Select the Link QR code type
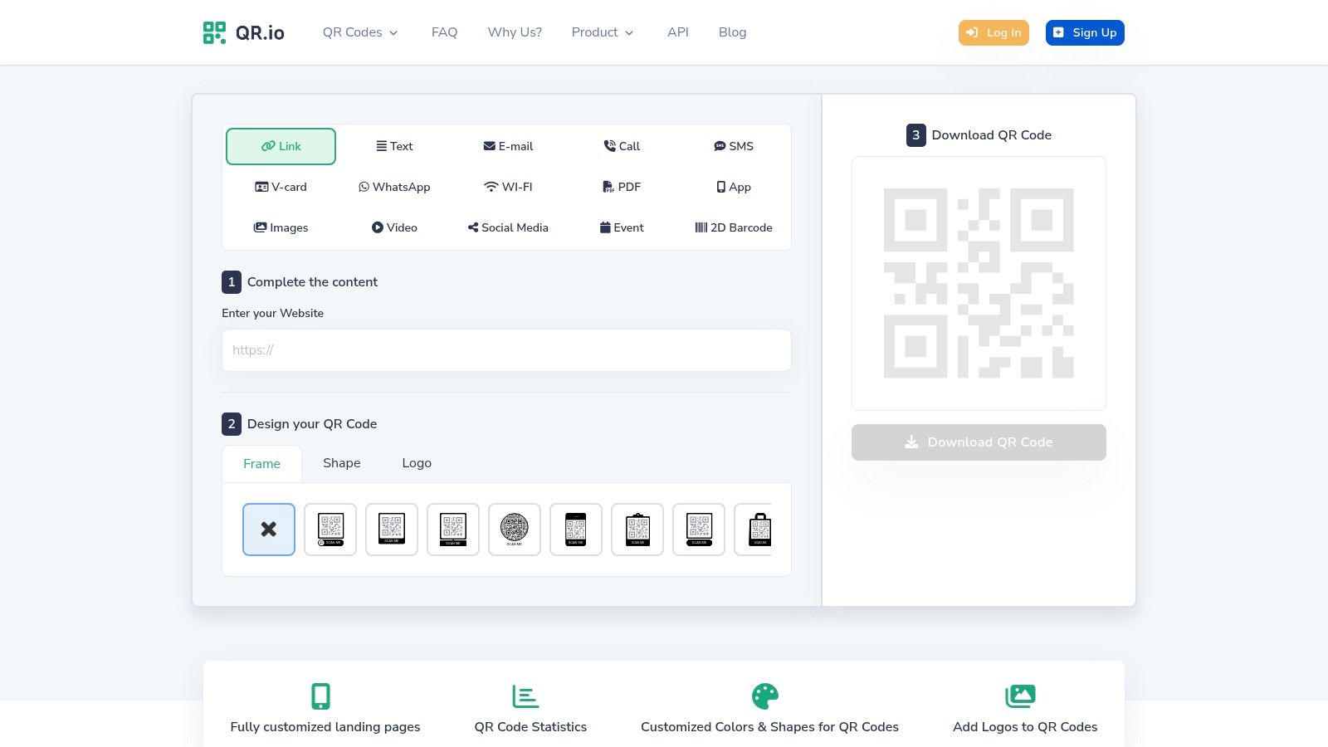 [281, 146]
